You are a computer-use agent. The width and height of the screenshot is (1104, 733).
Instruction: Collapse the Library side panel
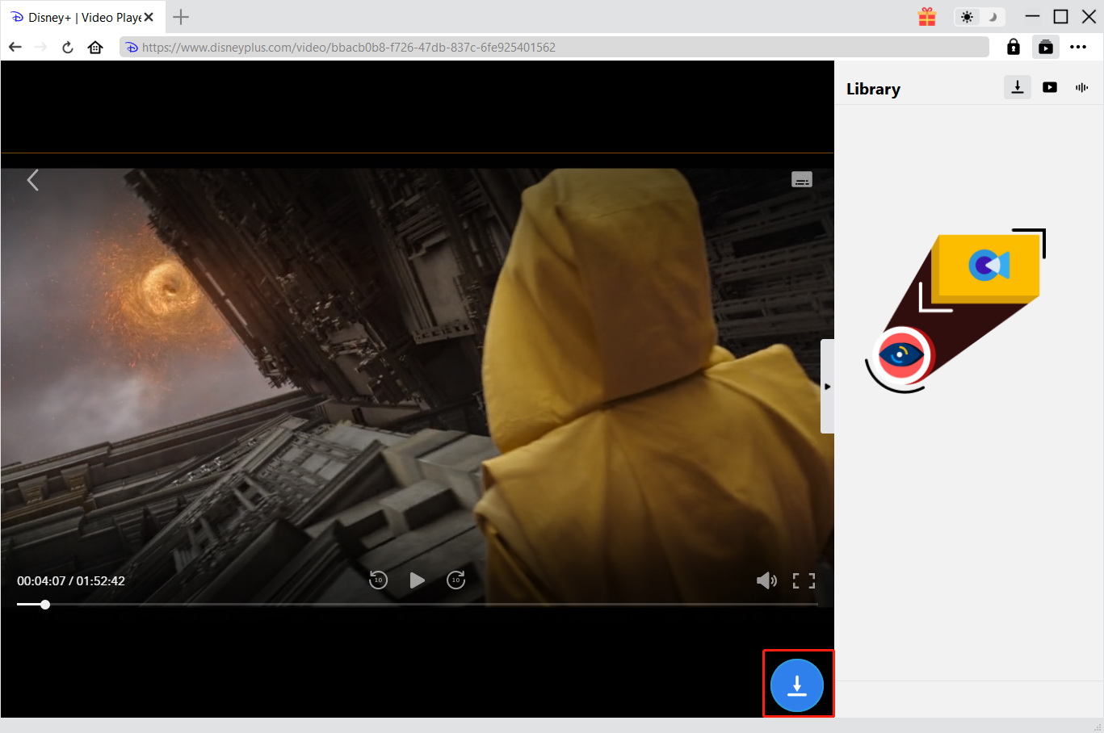tap(827, 387)
